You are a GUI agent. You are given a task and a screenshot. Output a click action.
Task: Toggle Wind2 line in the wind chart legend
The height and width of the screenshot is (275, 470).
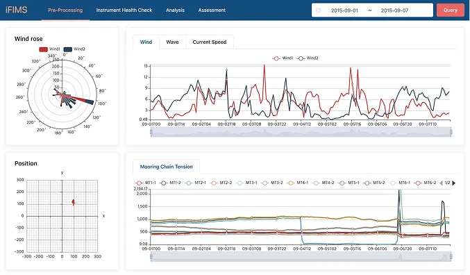pos(308,58)
